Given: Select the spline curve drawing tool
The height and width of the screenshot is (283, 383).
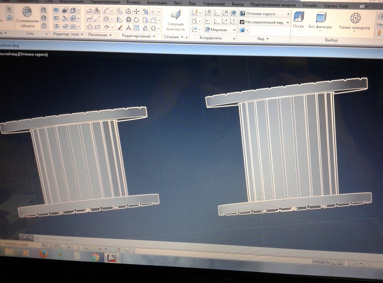Looking at the screenshot, I should click(x=90, y=19).
